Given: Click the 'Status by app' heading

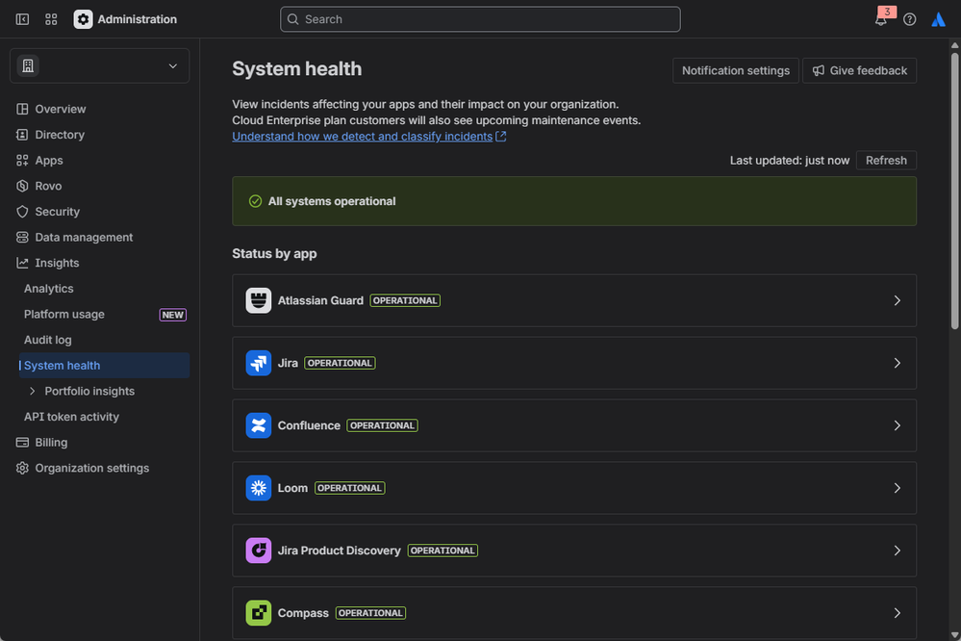Looking at the screenshot, I should click(274, 253).
